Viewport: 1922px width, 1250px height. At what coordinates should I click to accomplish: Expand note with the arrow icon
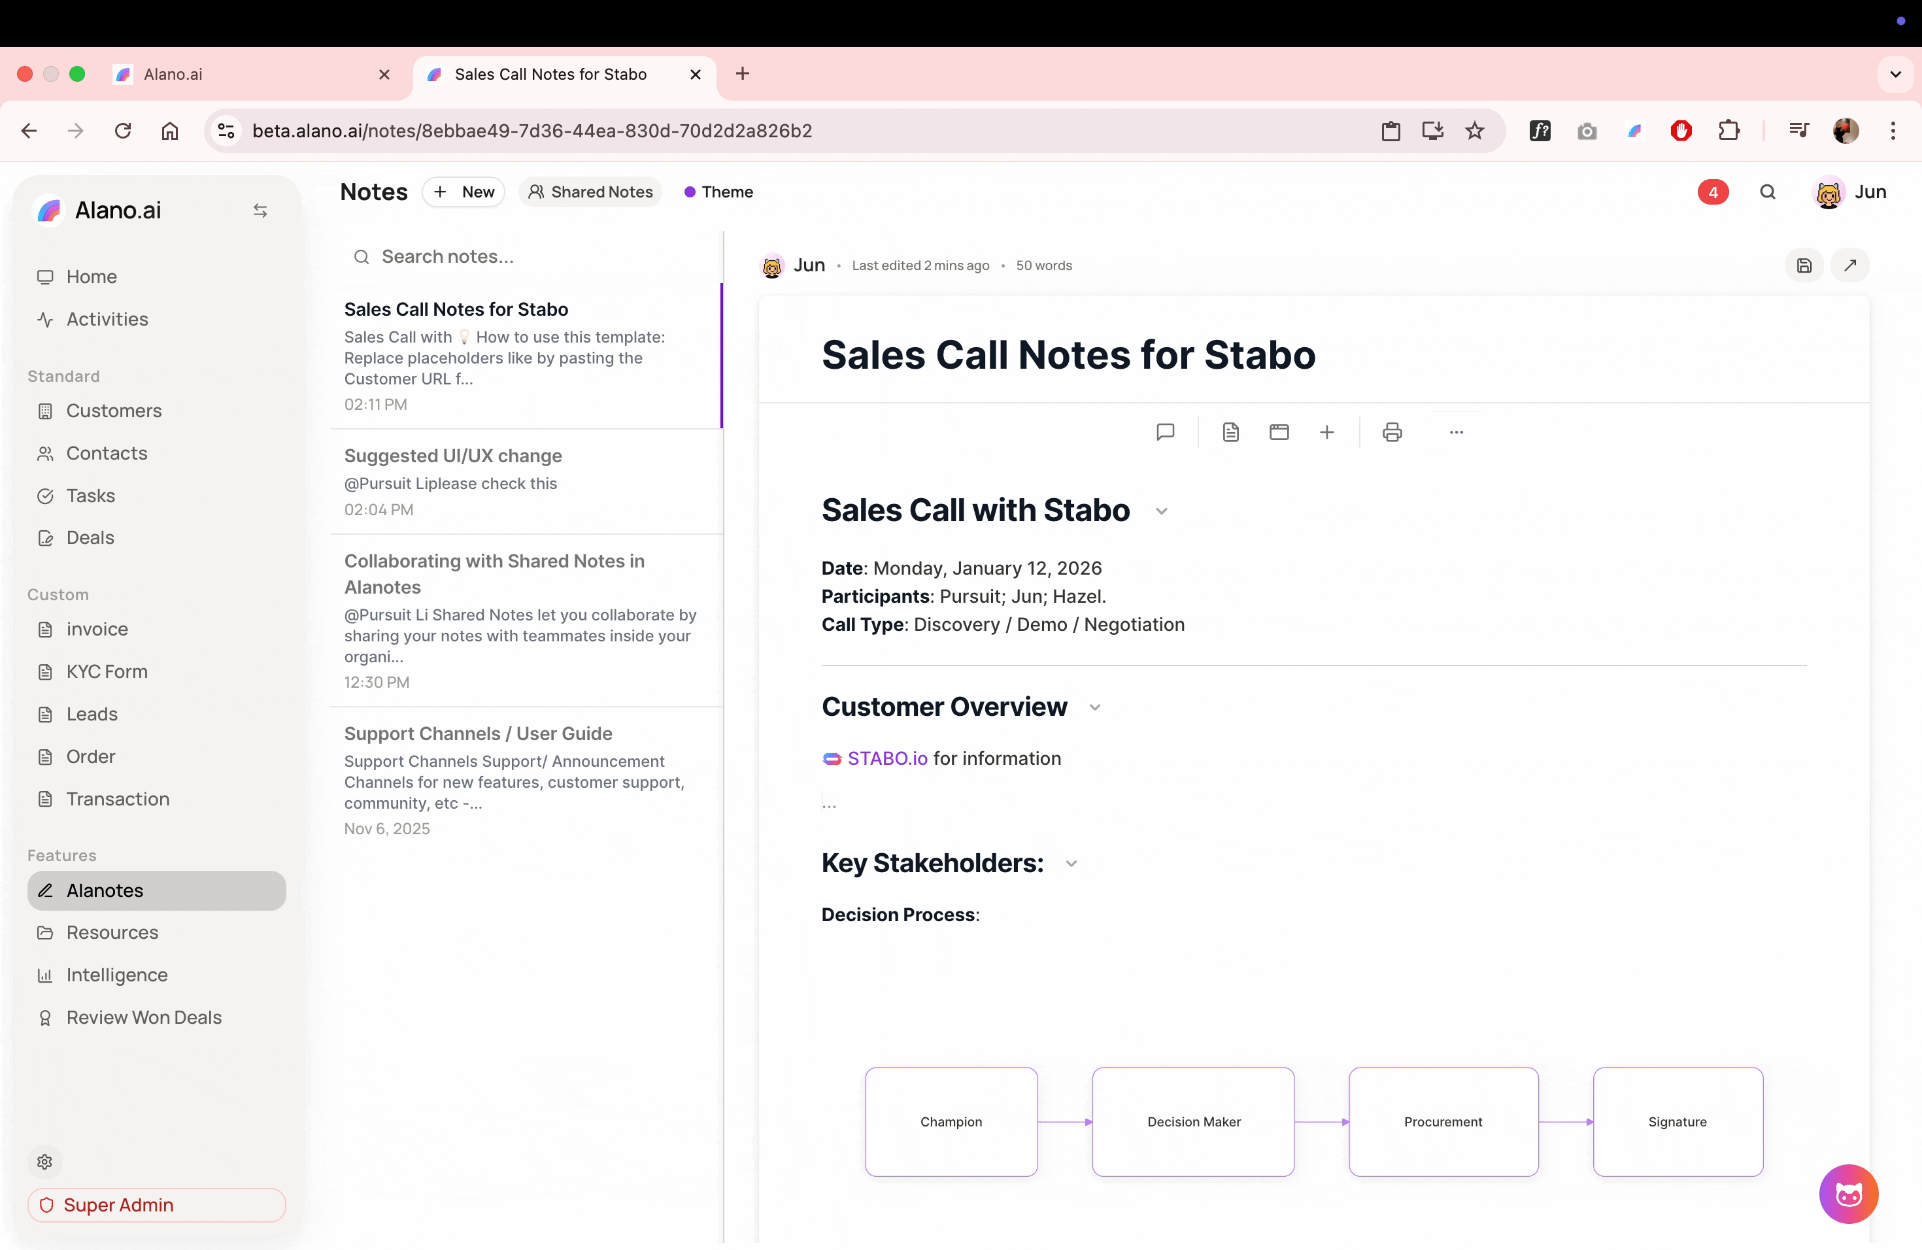[1850, 265]
